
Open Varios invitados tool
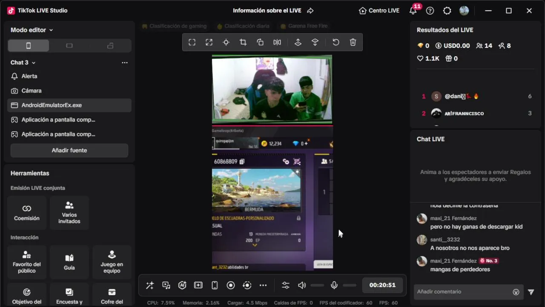(x=69, y=213)
